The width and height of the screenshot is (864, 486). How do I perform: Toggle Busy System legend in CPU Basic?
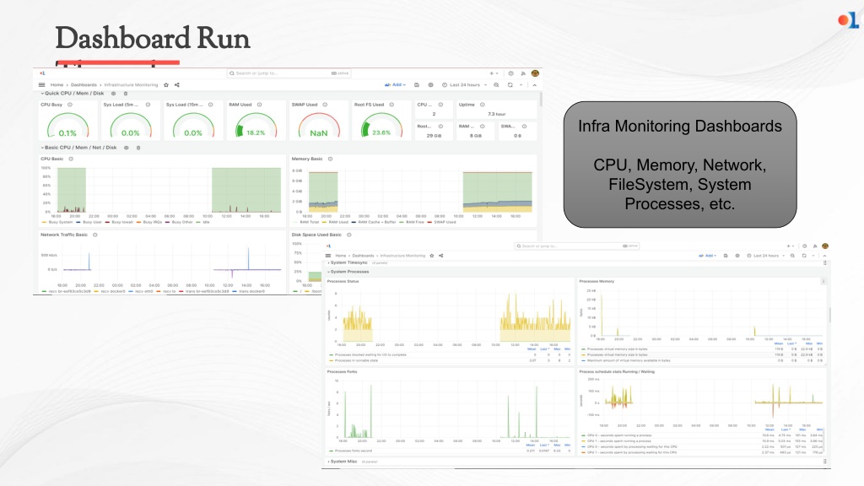click(x=57, y=222)
